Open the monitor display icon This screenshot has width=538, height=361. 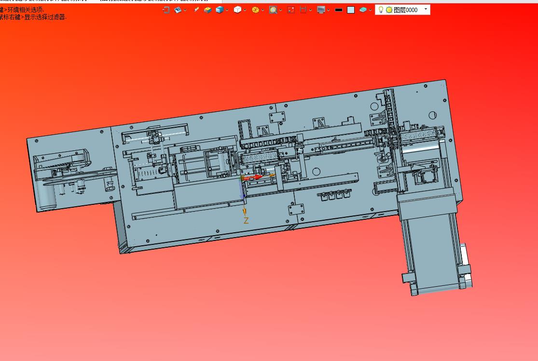tap(321, 10)
